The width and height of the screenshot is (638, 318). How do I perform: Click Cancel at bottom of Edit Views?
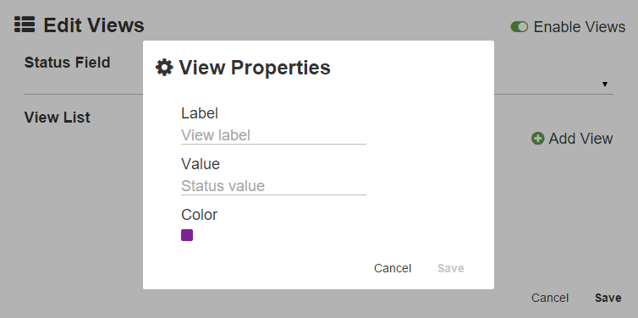550,298
